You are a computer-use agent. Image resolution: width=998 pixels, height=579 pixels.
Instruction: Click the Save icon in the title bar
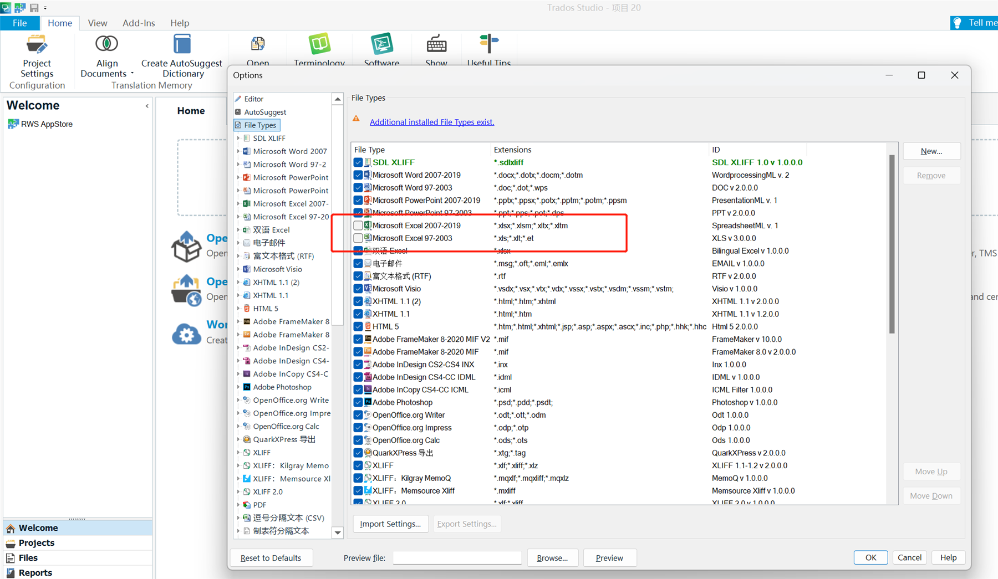[34, 8]
